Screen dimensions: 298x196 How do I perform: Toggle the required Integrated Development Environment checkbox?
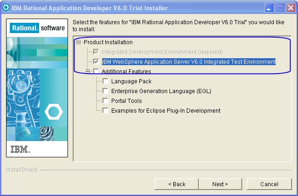96,52
